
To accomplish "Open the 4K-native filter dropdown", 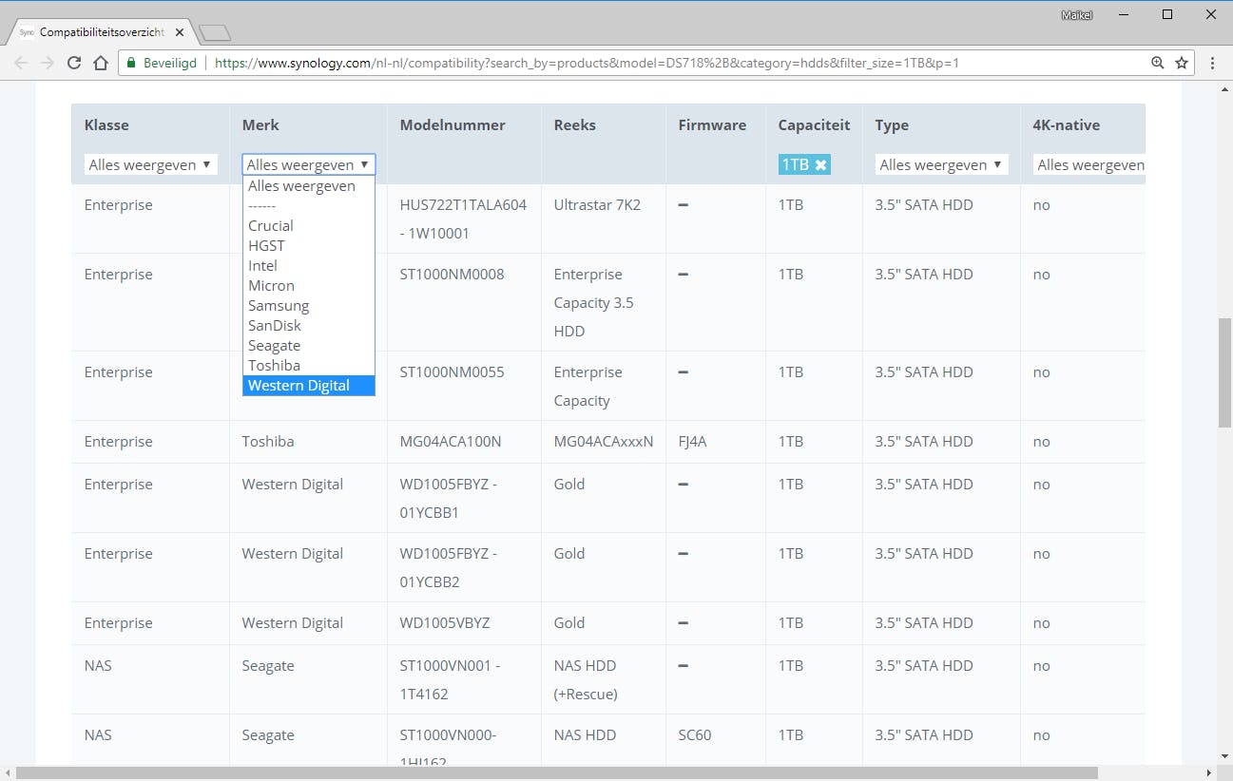I will point(1089,164).
